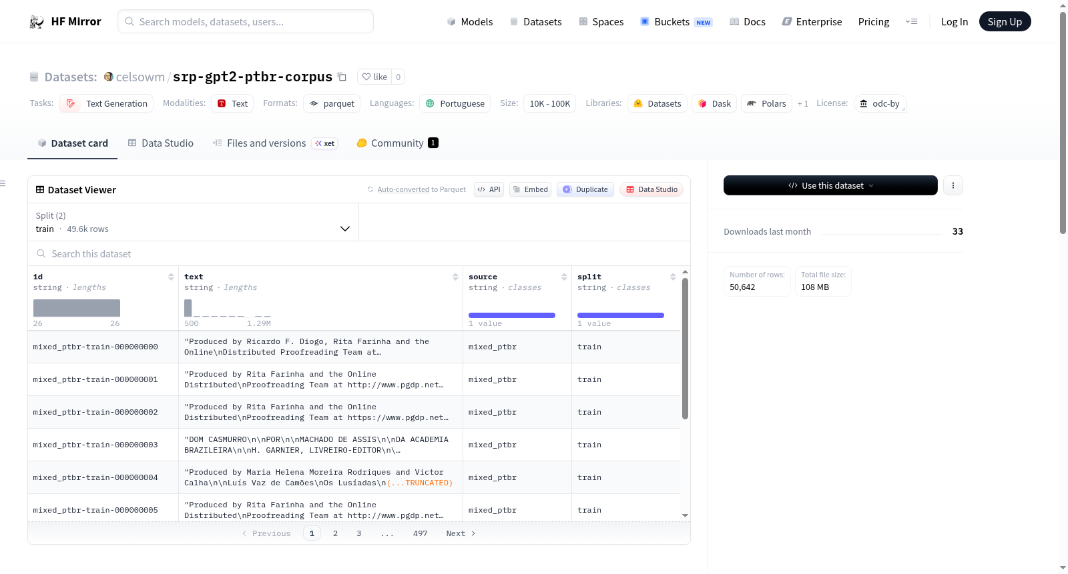
Task: Click Next page button
Action: (x=461, y=533)
